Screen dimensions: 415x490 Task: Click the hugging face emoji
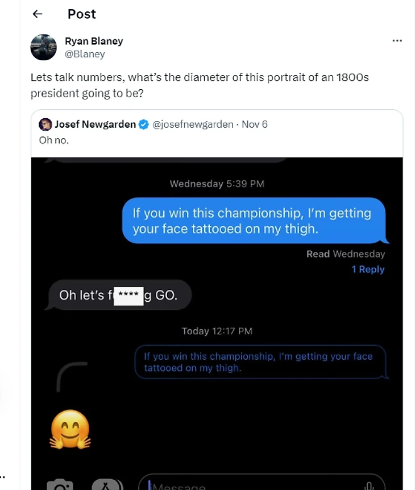[70, 429]
